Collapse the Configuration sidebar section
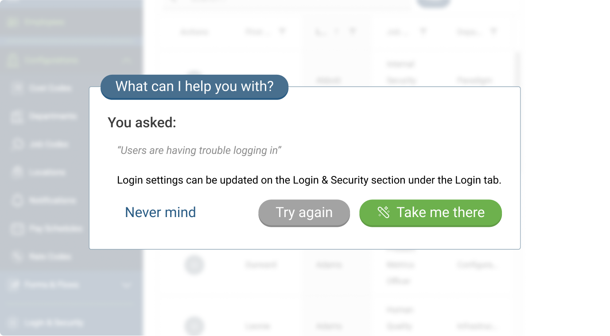This screenshot has width=610, height=336. point(127,60)
